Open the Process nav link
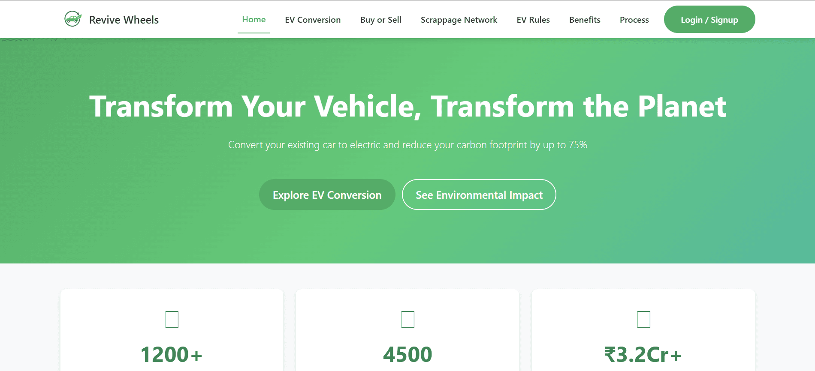Screen dimensions: 815x371 (x=634, y=20)
